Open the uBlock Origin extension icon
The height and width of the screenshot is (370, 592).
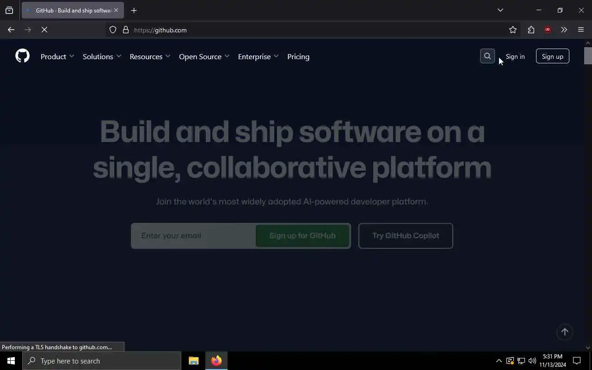548,30
